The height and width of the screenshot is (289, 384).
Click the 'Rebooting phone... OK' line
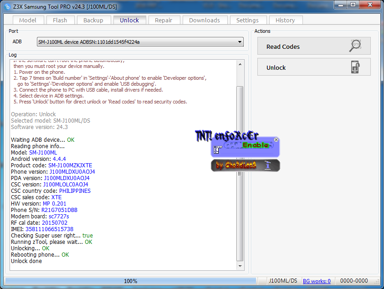(x=40, y=255)
